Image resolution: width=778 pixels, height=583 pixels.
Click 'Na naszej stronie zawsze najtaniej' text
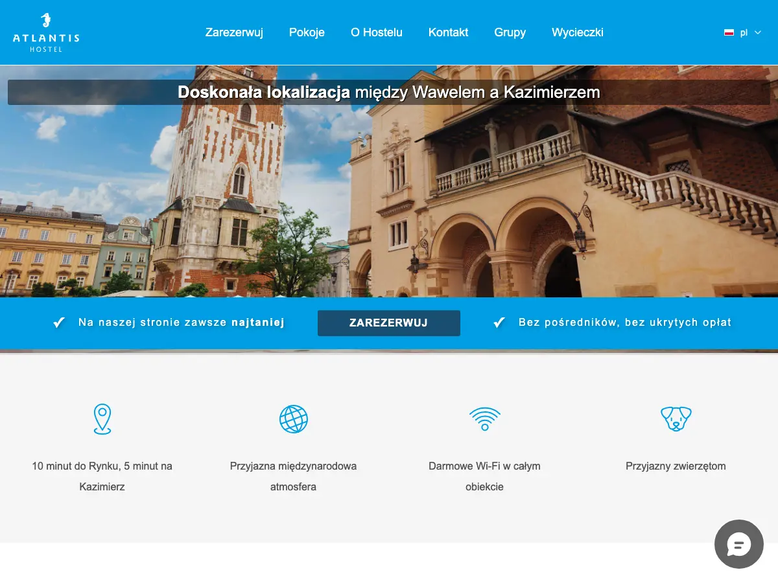coord(182,322)
